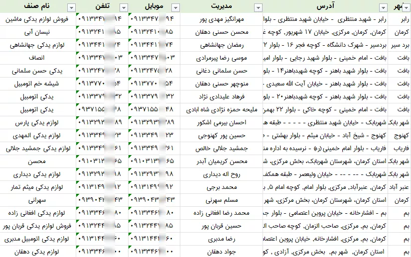Open the filter dropdown for شهر column
Screen dimensions: 411x257
(407, 8)
